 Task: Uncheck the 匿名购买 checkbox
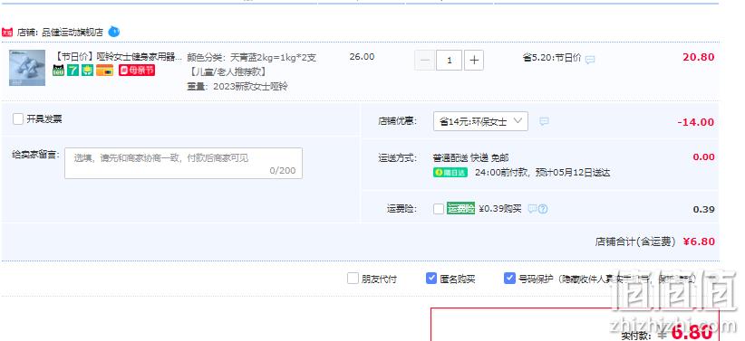coord(431,279)
